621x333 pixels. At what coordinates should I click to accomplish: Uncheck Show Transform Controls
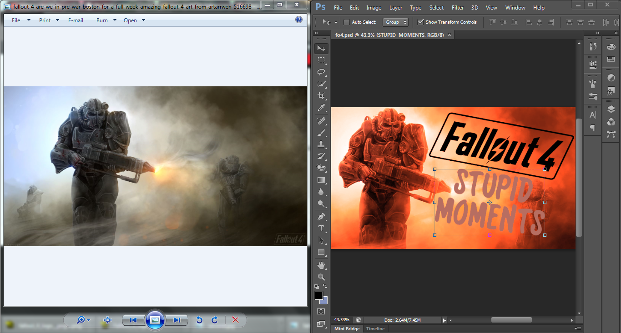(x=421, y=22)
